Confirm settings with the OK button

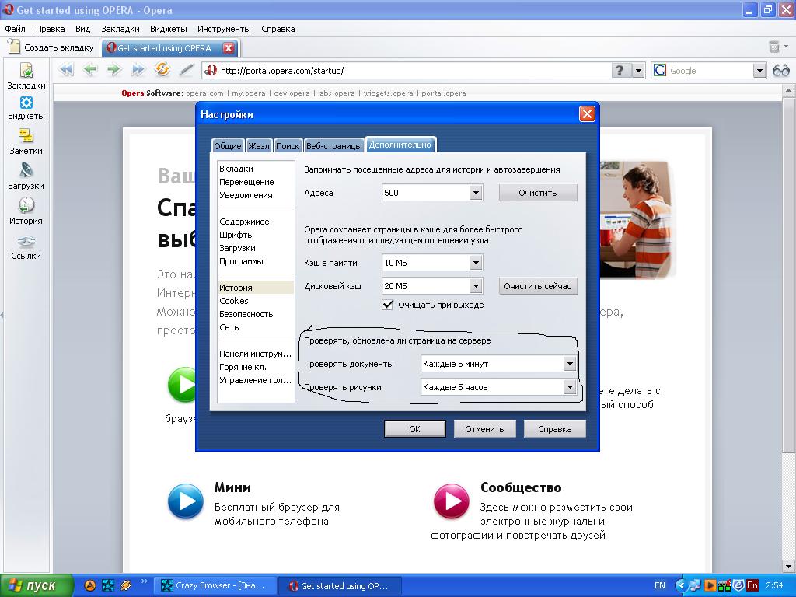pos(415,429)
